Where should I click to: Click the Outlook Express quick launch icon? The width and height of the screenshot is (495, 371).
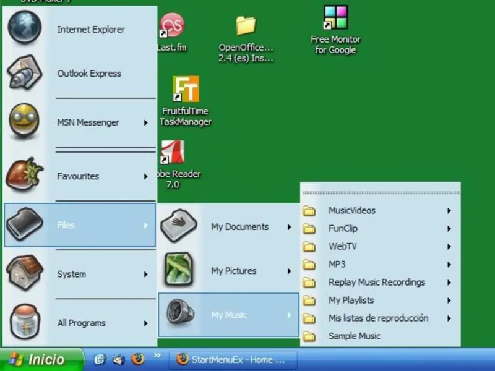119,359
